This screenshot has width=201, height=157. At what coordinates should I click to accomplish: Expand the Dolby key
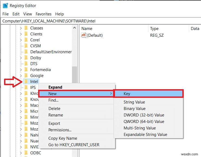tap(21, 58)
